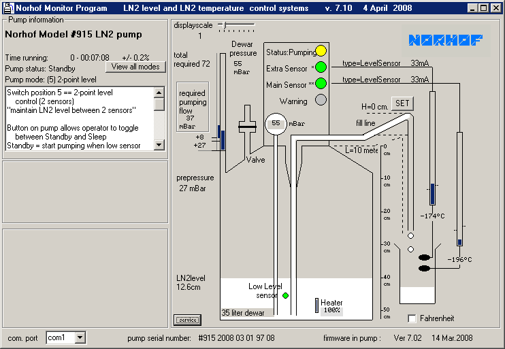Viewport: 505px width, 349px height.
Task: Close the Norhof Monitor Program window
Action: click(496, 8)
